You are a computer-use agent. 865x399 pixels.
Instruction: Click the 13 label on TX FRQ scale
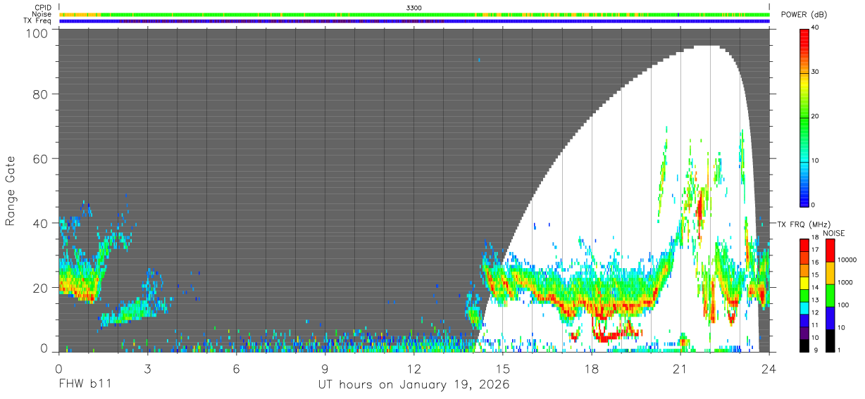(814, 300)
